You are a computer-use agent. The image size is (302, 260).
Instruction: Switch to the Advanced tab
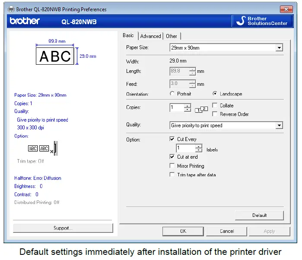click(150, 36)
